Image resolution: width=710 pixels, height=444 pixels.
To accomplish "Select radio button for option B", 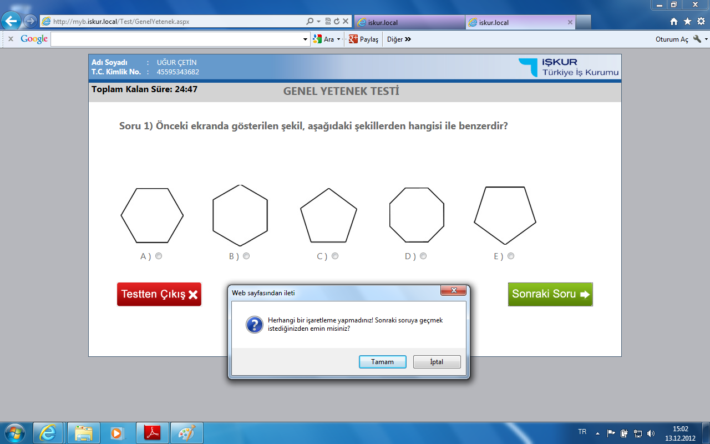I will [x=246, y=256].
